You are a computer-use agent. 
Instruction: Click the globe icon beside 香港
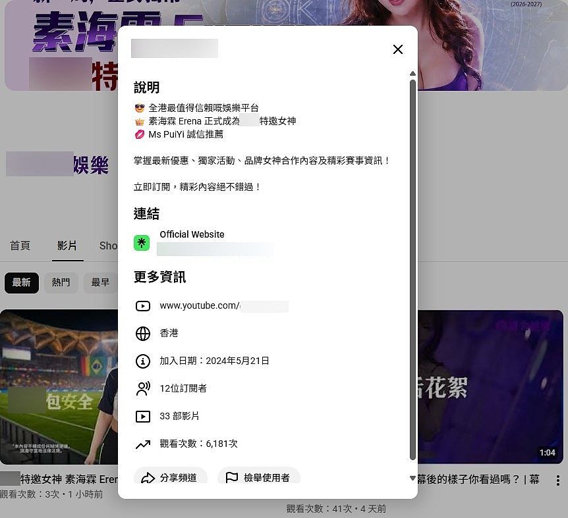pyautogui.click(x=143, y=334)
